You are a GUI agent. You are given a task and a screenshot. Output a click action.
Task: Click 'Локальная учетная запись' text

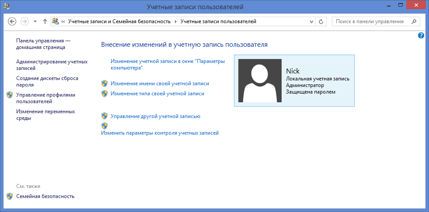click(x=317, y=79)
